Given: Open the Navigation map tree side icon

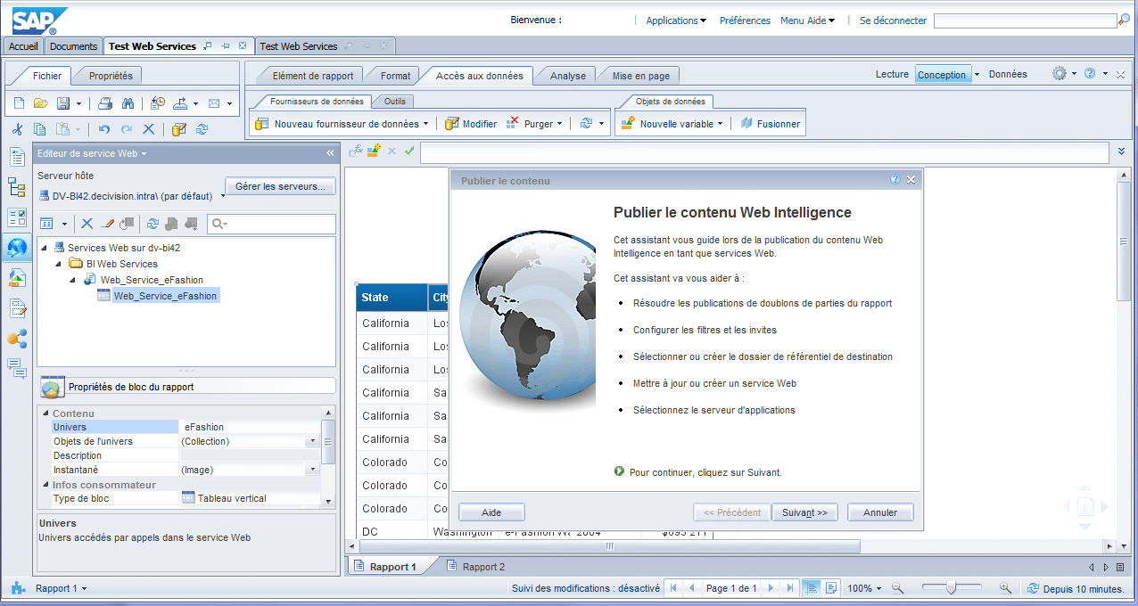Looking at the screenshot, I should tap(17, 187).
